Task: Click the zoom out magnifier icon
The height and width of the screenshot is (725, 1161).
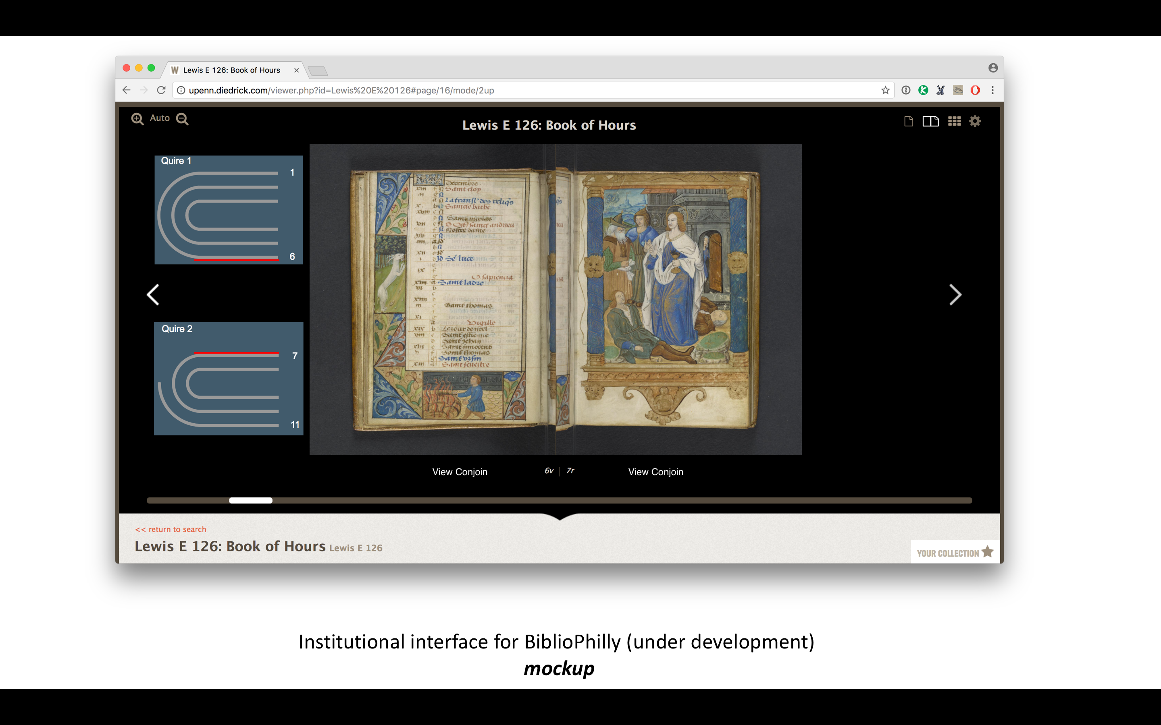Action: [182, 119]
